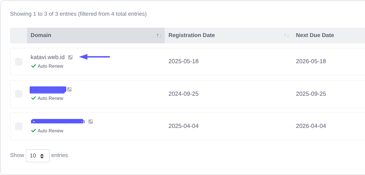Select checkbox of domain registered 2024-09-25
The width and height of the screenshot is (365, 175).
19,94
